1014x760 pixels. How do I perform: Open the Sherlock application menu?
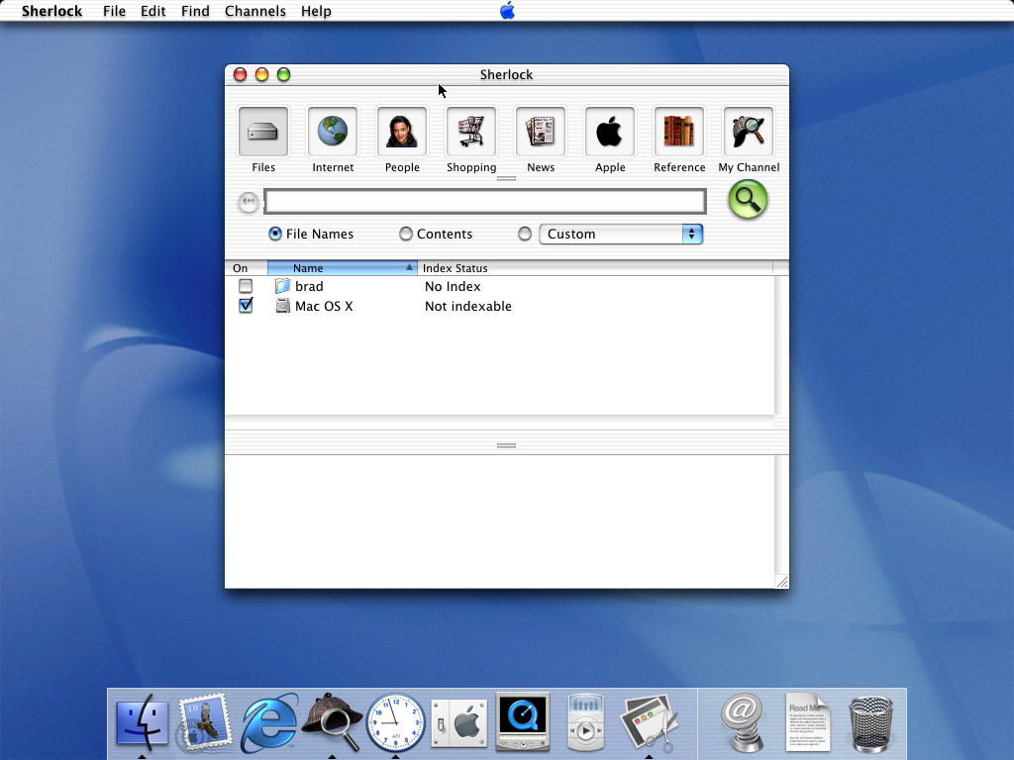coord(51,11)
